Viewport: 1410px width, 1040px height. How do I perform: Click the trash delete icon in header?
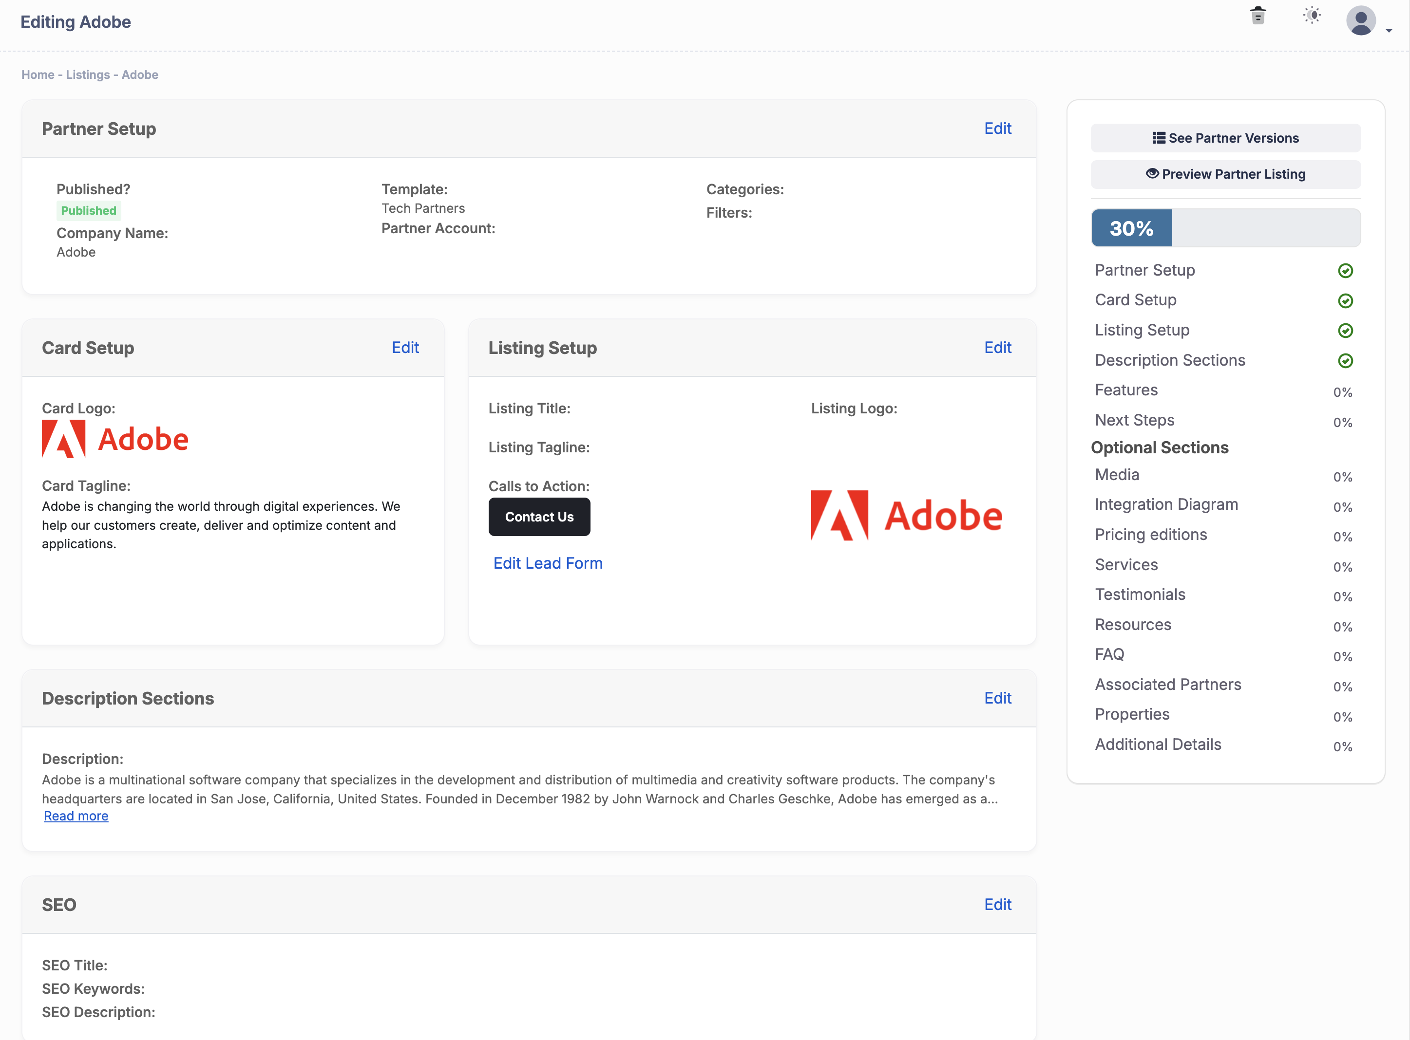click(x=1258, y=16)
